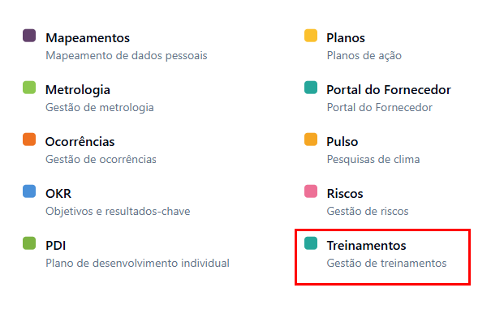
Task: Select Planos from the module list
Action: click(346, 38)
